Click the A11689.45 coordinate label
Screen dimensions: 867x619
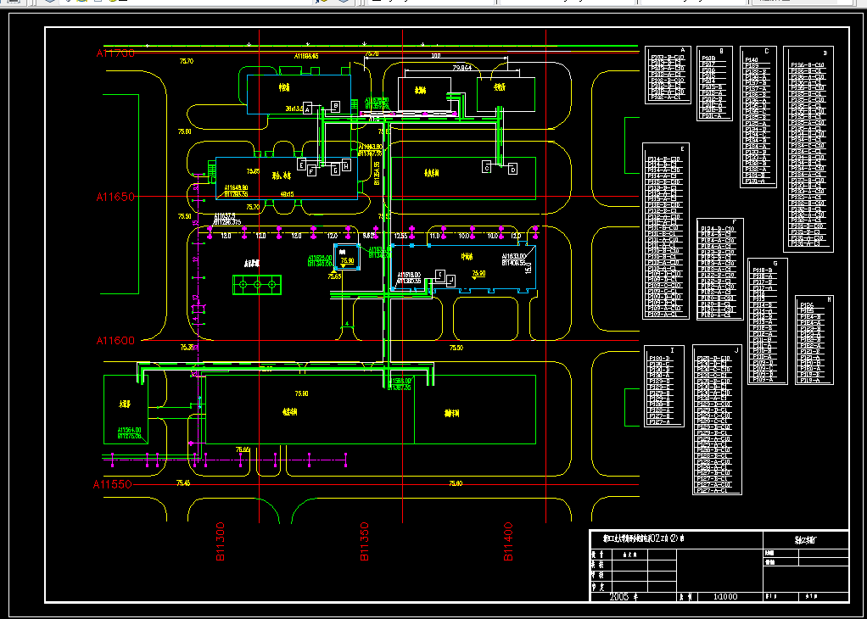(305, 56)
